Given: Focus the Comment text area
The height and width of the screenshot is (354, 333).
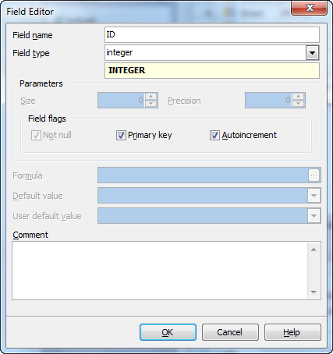Looking at the screenshot, I should tap(160, 271).
